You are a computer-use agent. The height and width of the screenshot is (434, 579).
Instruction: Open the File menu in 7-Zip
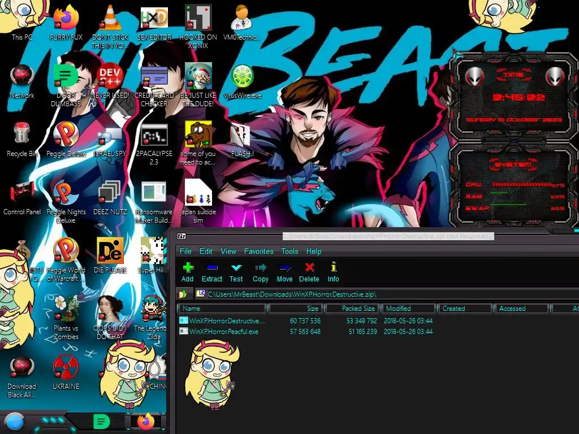pos(185,251)
